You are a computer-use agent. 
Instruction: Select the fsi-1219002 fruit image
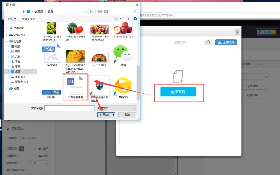(99, 58)
